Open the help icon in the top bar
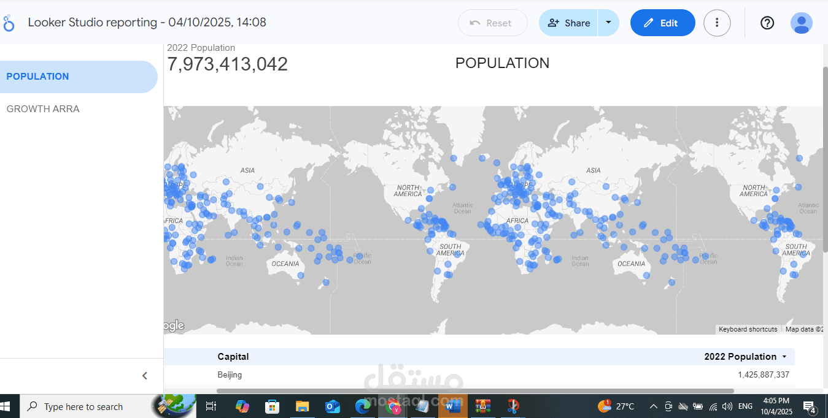 coord(767,23)
